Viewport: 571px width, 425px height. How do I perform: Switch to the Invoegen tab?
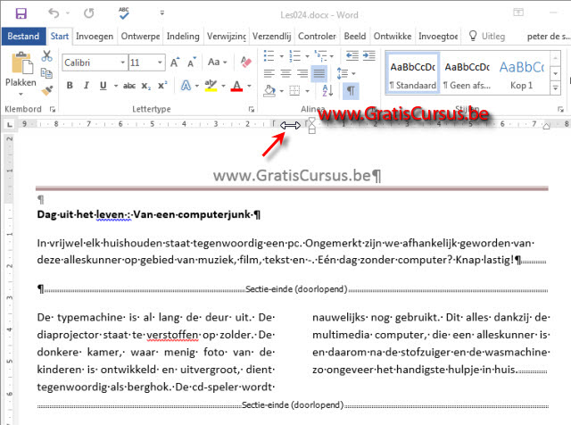tap(95, 36)
